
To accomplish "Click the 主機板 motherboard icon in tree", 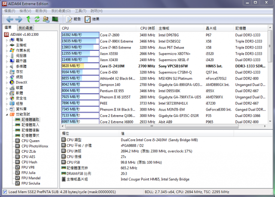I will [x=12, y=45].
